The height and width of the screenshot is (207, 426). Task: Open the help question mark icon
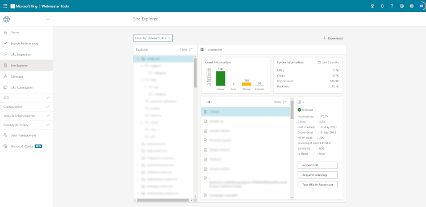pos(392,6)
